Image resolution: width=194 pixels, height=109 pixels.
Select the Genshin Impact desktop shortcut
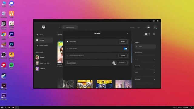(x=12, y=25)
